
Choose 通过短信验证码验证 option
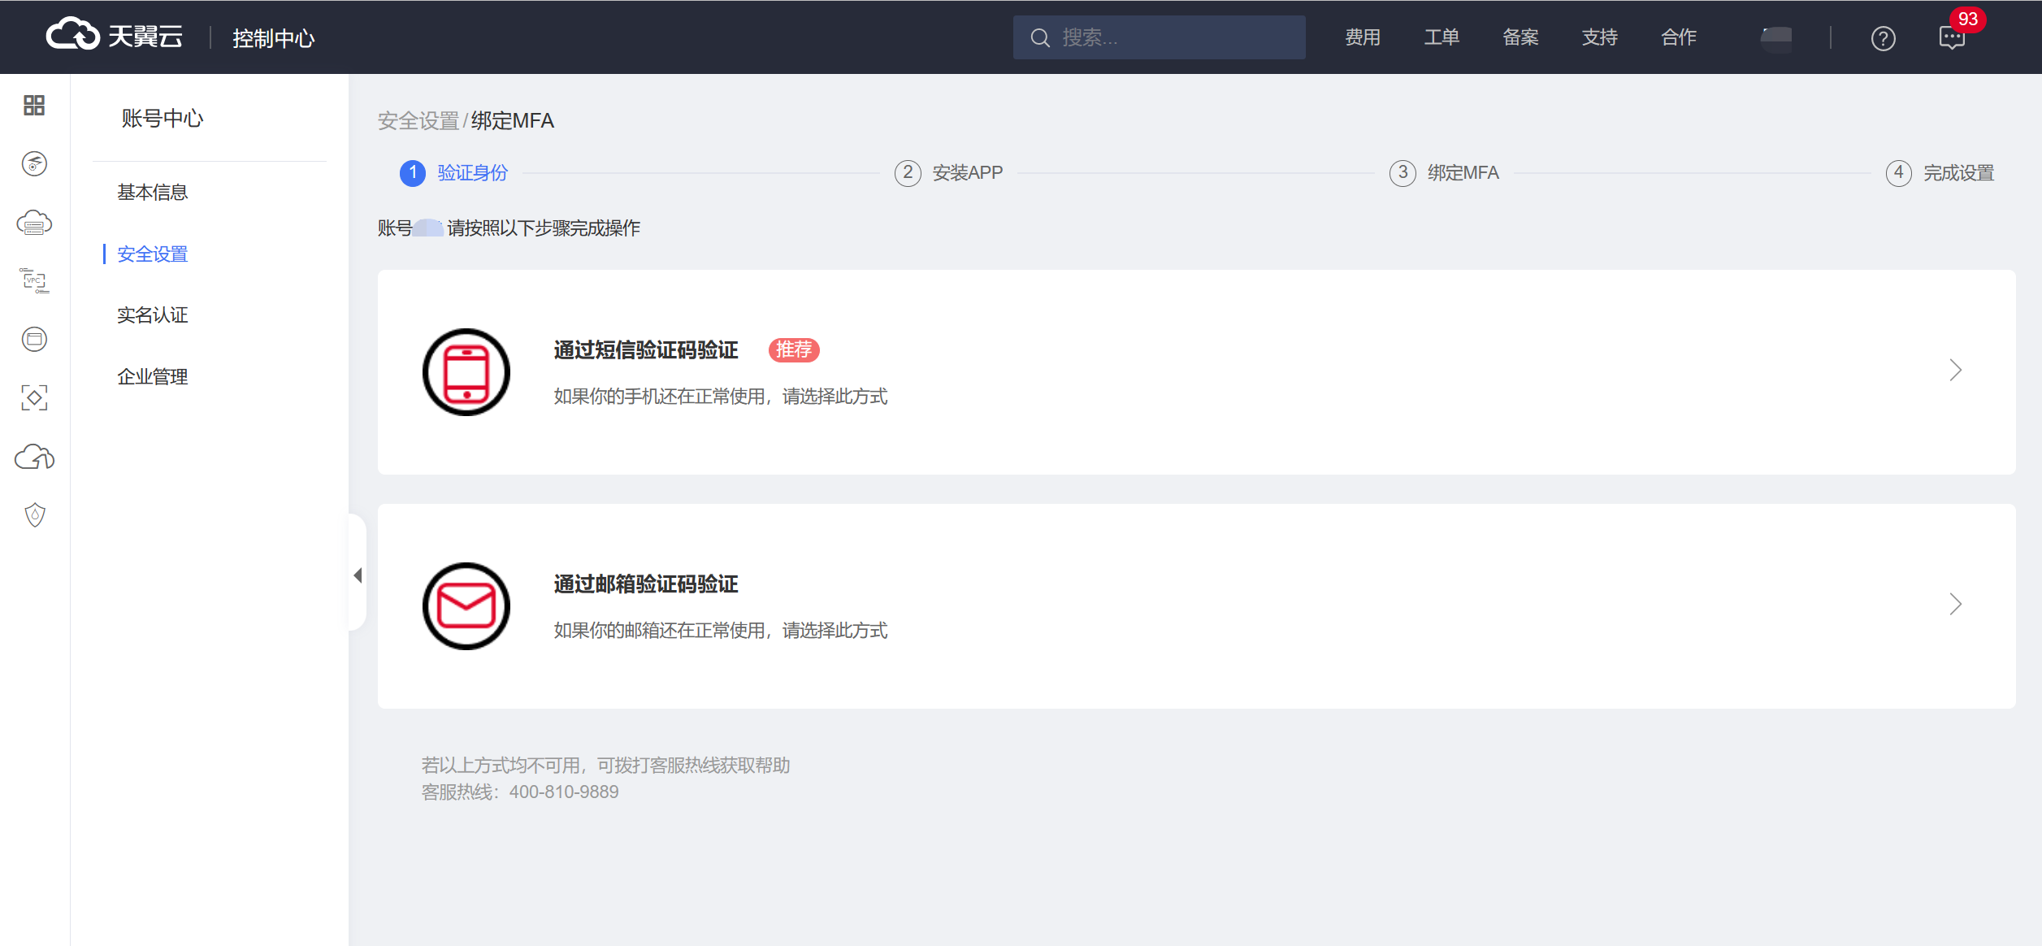[x=646, y=350]
